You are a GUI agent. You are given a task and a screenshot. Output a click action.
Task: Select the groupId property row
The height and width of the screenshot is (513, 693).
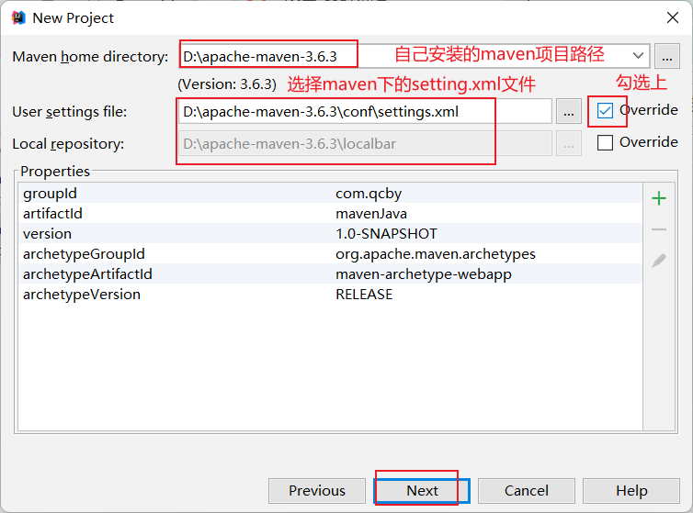pos(330,194)
